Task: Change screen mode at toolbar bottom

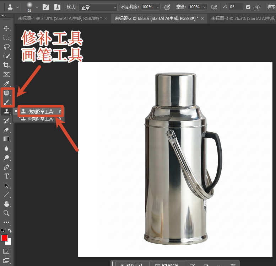Action: [6, 260]
